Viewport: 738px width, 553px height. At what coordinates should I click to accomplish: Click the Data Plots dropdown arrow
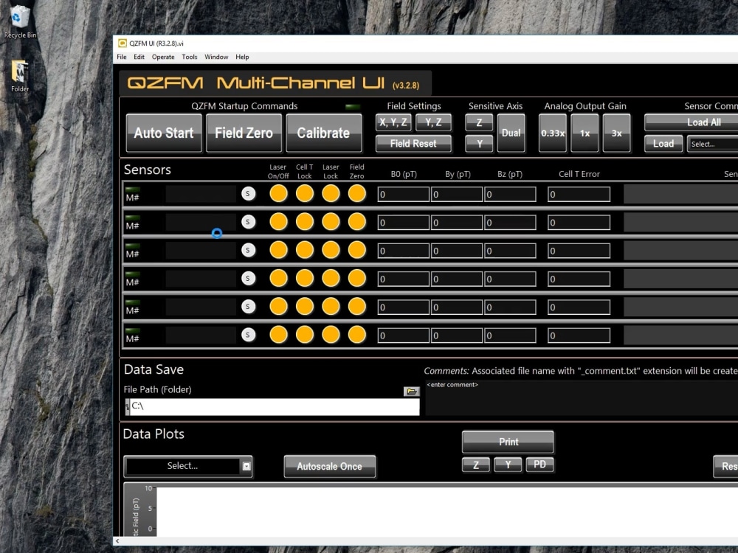tap(246, 466)
